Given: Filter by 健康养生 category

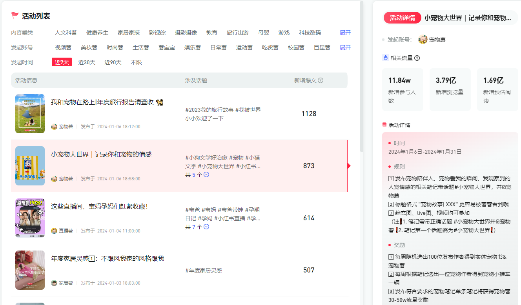Looking at the screenshot, I should point(97,33).
